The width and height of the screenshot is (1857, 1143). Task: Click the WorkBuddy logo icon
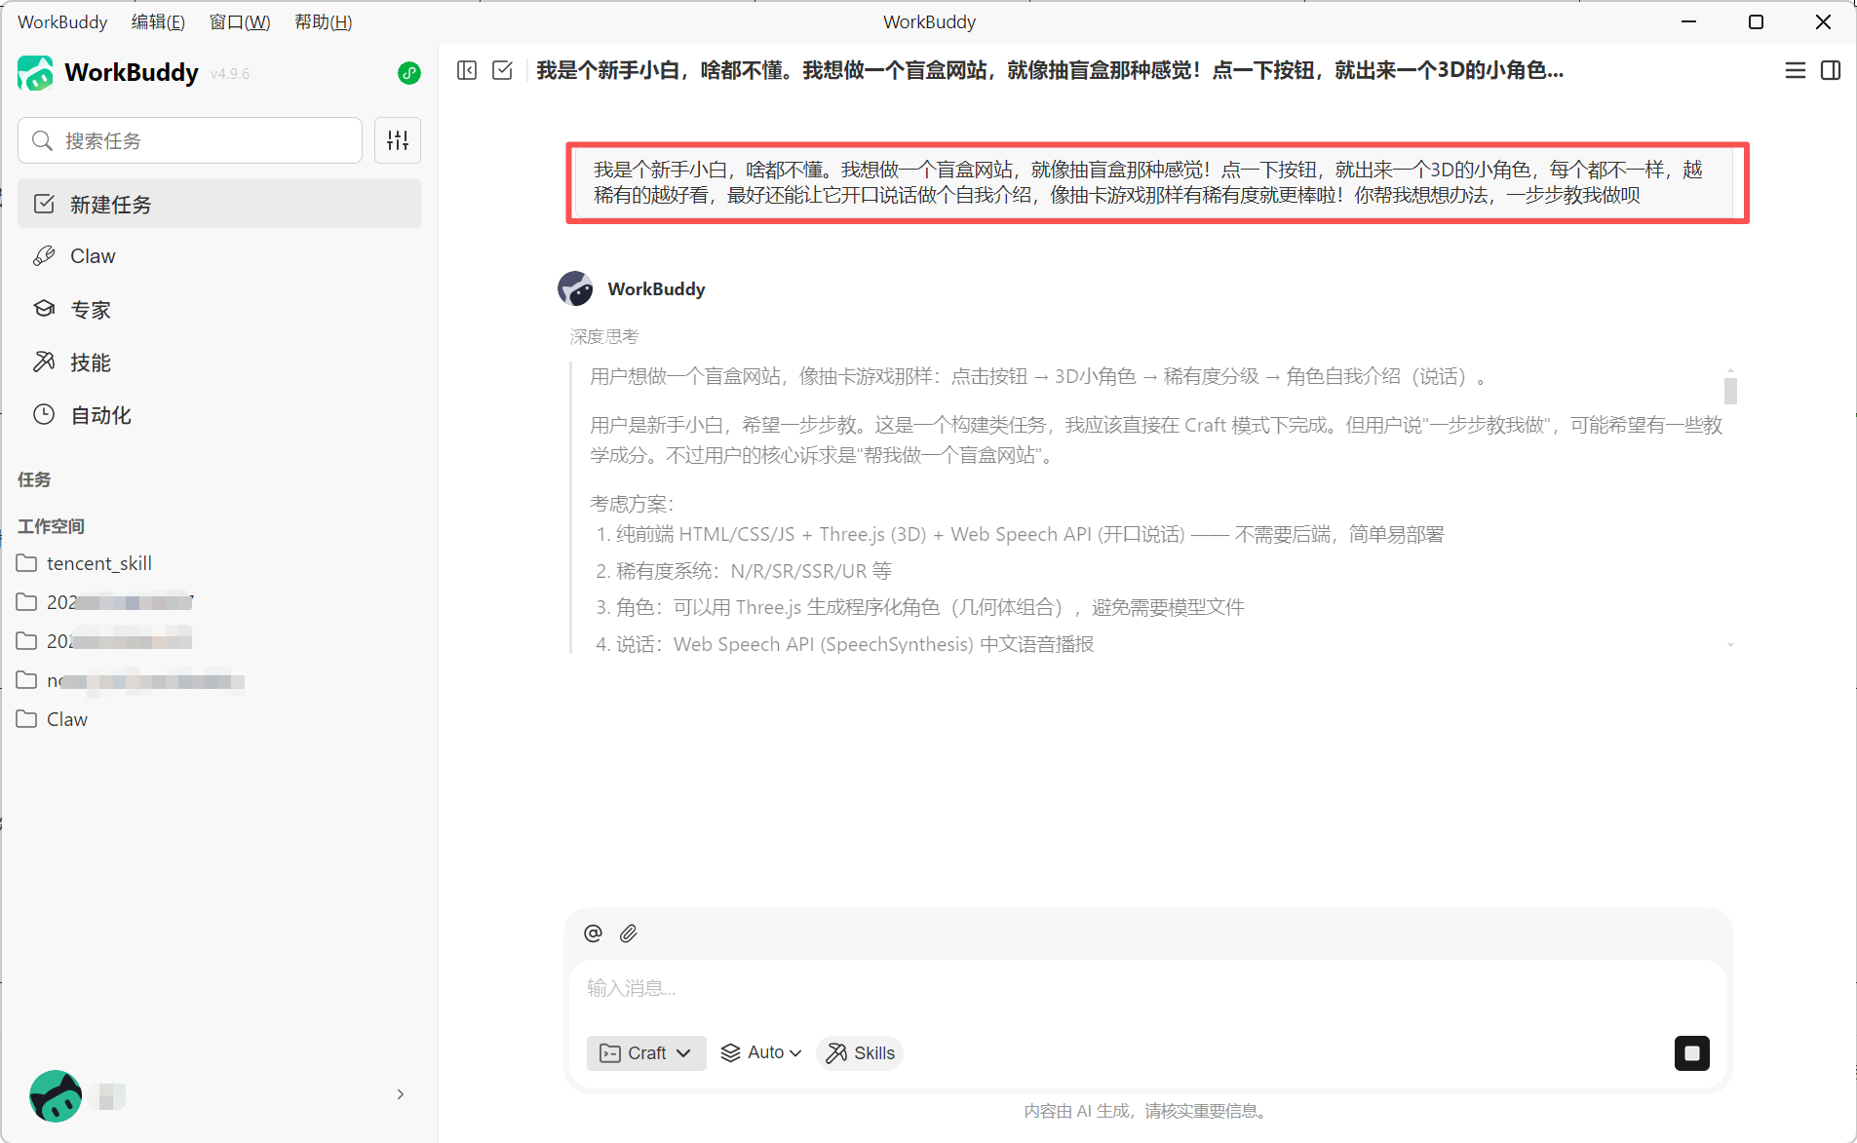(36, 73)
